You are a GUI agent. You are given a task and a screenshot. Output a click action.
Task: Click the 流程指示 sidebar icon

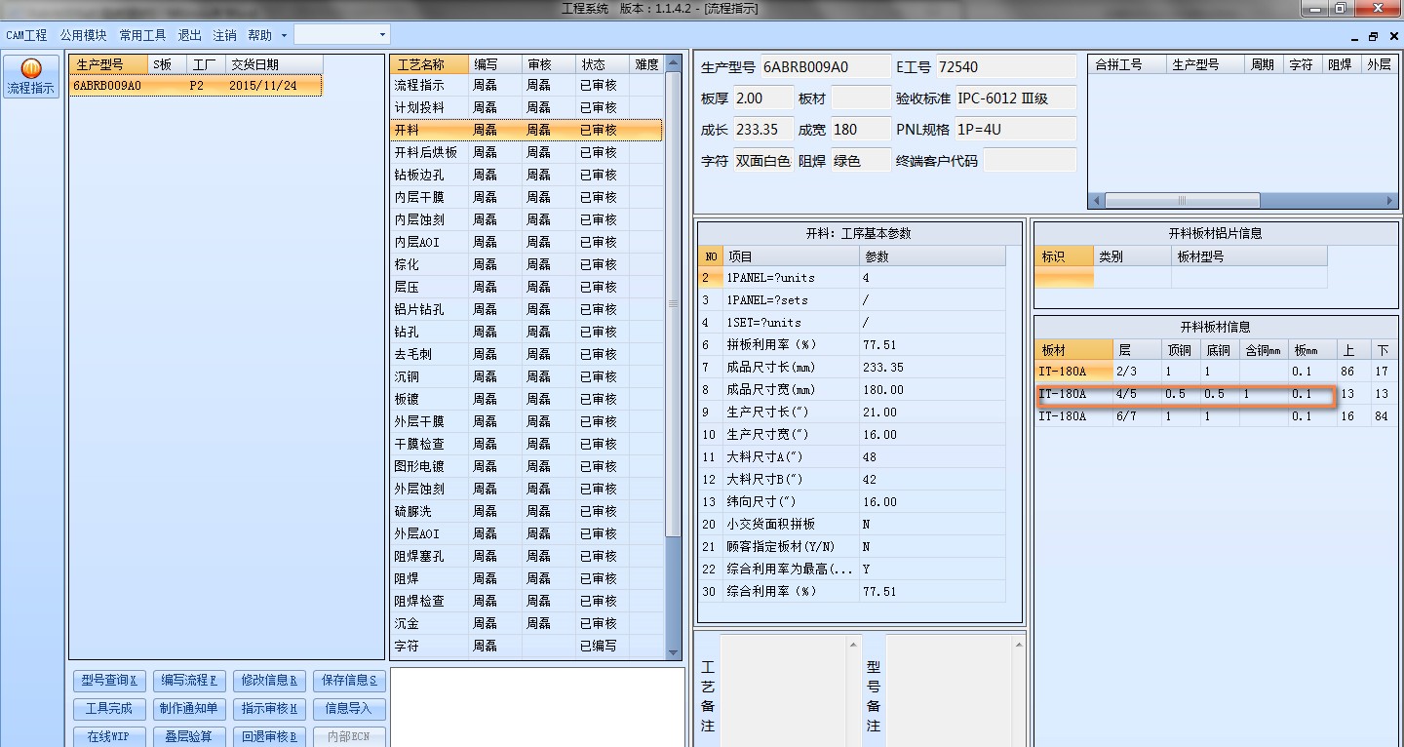pos(31,76)
